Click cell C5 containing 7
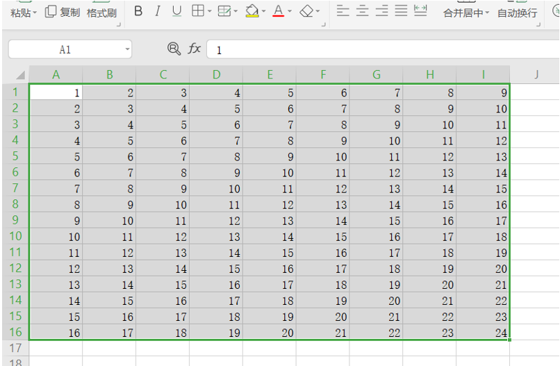 coord(163,156)
